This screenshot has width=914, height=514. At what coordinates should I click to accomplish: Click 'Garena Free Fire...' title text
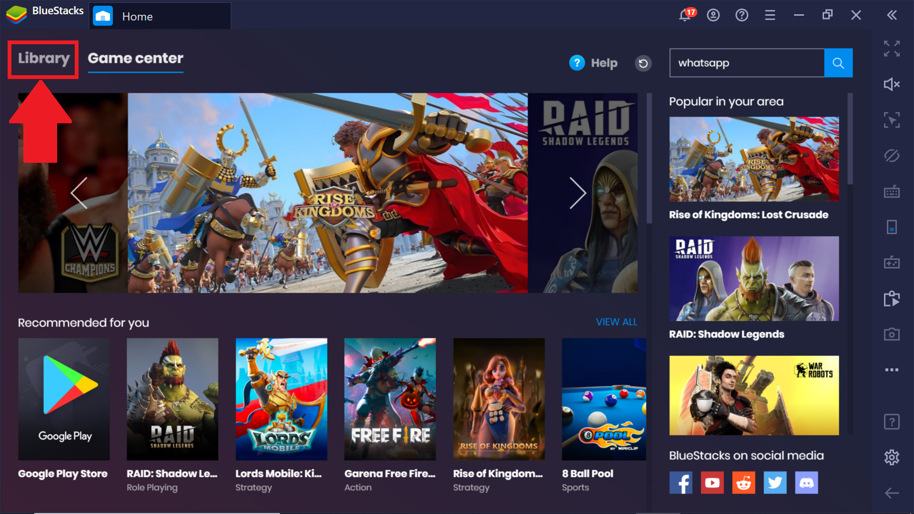click(390, 474)
